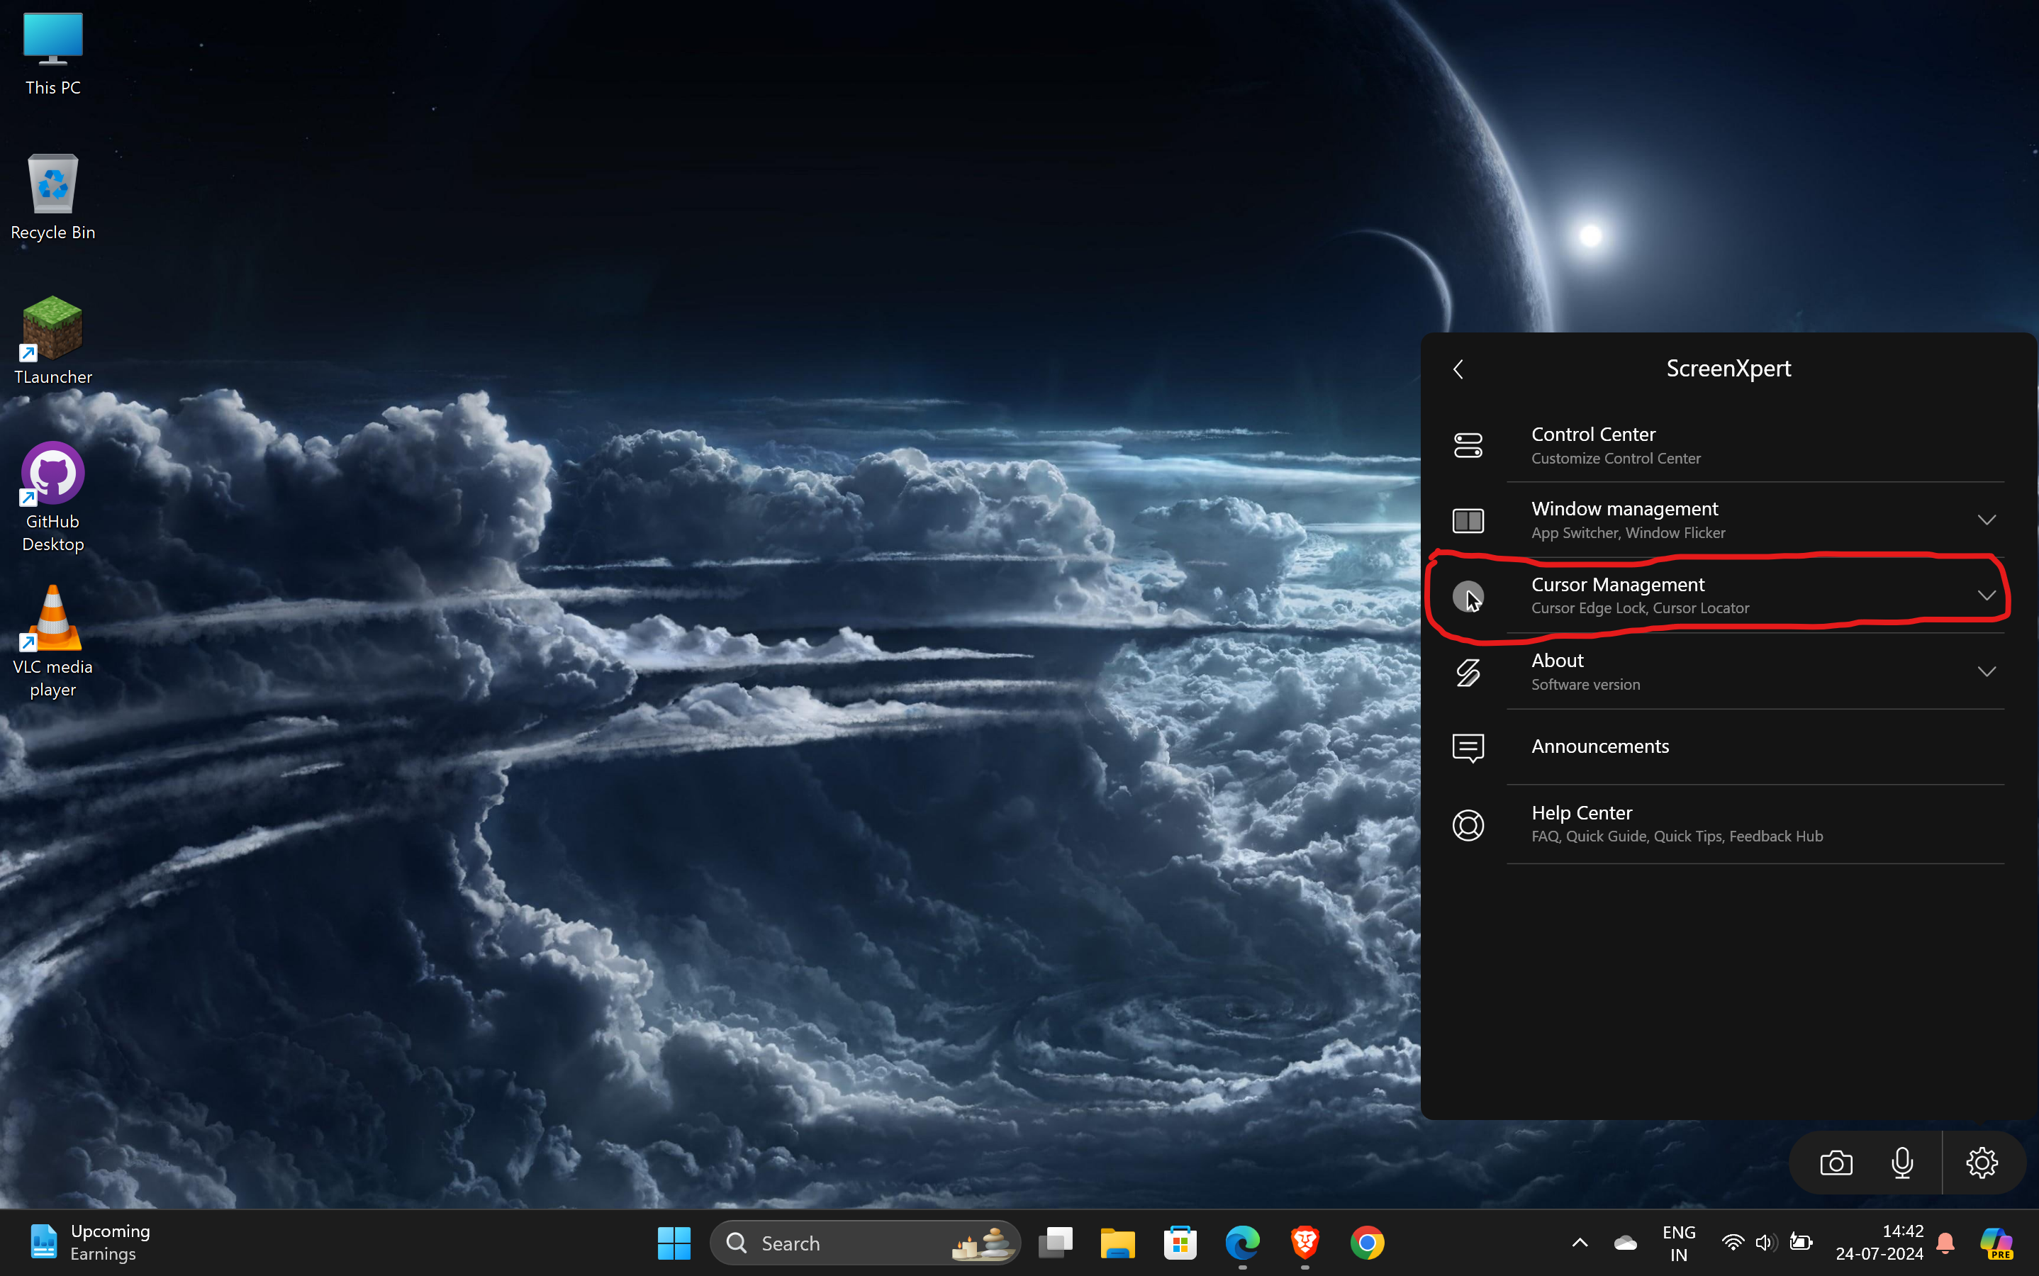
Task: Open Control Center settings entry
Action: pos(1728,446)
